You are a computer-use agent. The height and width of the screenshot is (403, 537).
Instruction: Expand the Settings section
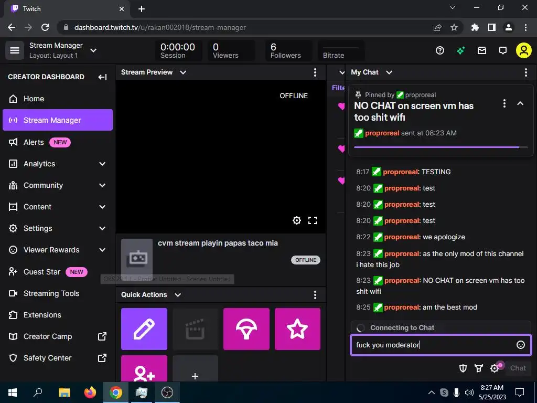click(102, 228)
